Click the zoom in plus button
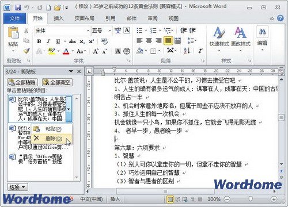The image size is (288, 207). coord(274,200)
